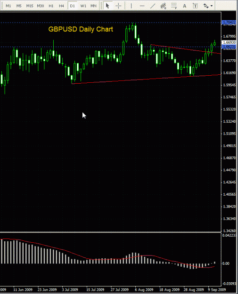Switch chart to W1 weekly timeframe
This screenshot has height=294, width=238.
pos(83,6)
